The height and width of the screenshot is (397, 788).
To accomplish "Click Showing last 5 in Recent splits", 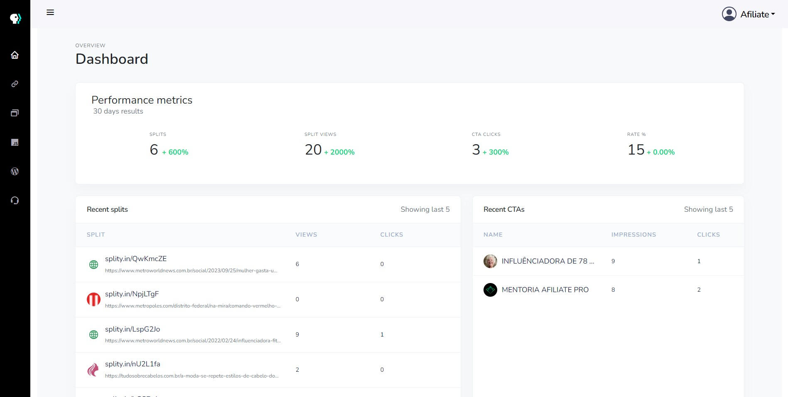I will pos(425,209).
